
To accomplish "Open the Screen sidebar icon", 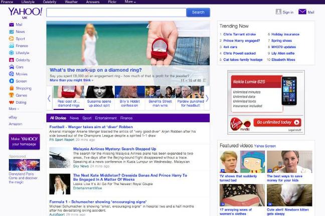I will point(12,81).
